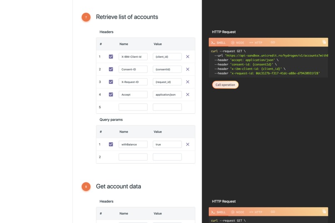Click empty name field in query param row 2
This screenshot has width=335, height=223.
[133, 157]
